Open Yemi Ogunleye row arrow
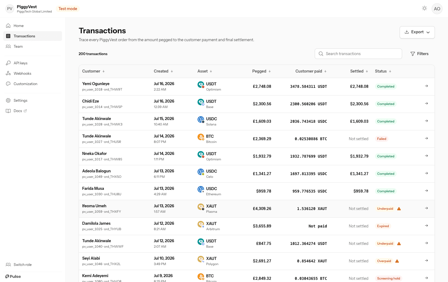 [x=426, y=86]
